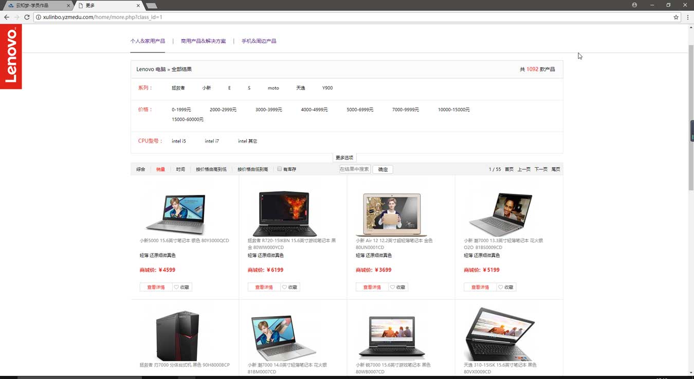
Task: Click the heart 收藏 icon for 小新5000 laptop
Action: pos(176,287)
